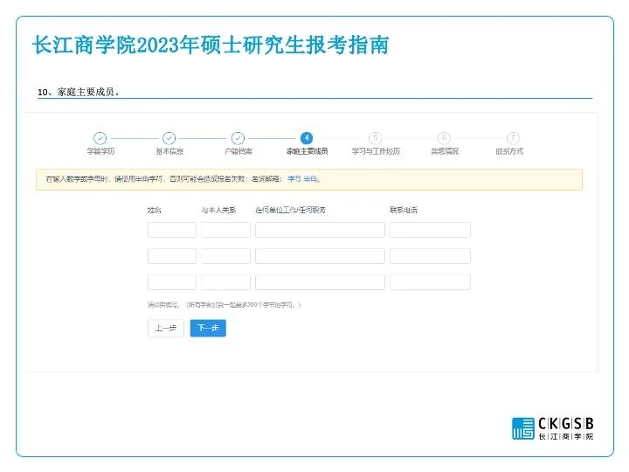Focus the second row 在何单位工作 input field
Viewport: 629px width, 472px height.
(x=320, y=256)
